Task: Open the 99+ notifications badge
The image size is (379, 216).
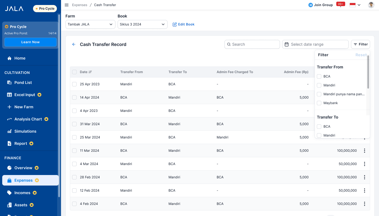Action: click(x=340, y=4)
